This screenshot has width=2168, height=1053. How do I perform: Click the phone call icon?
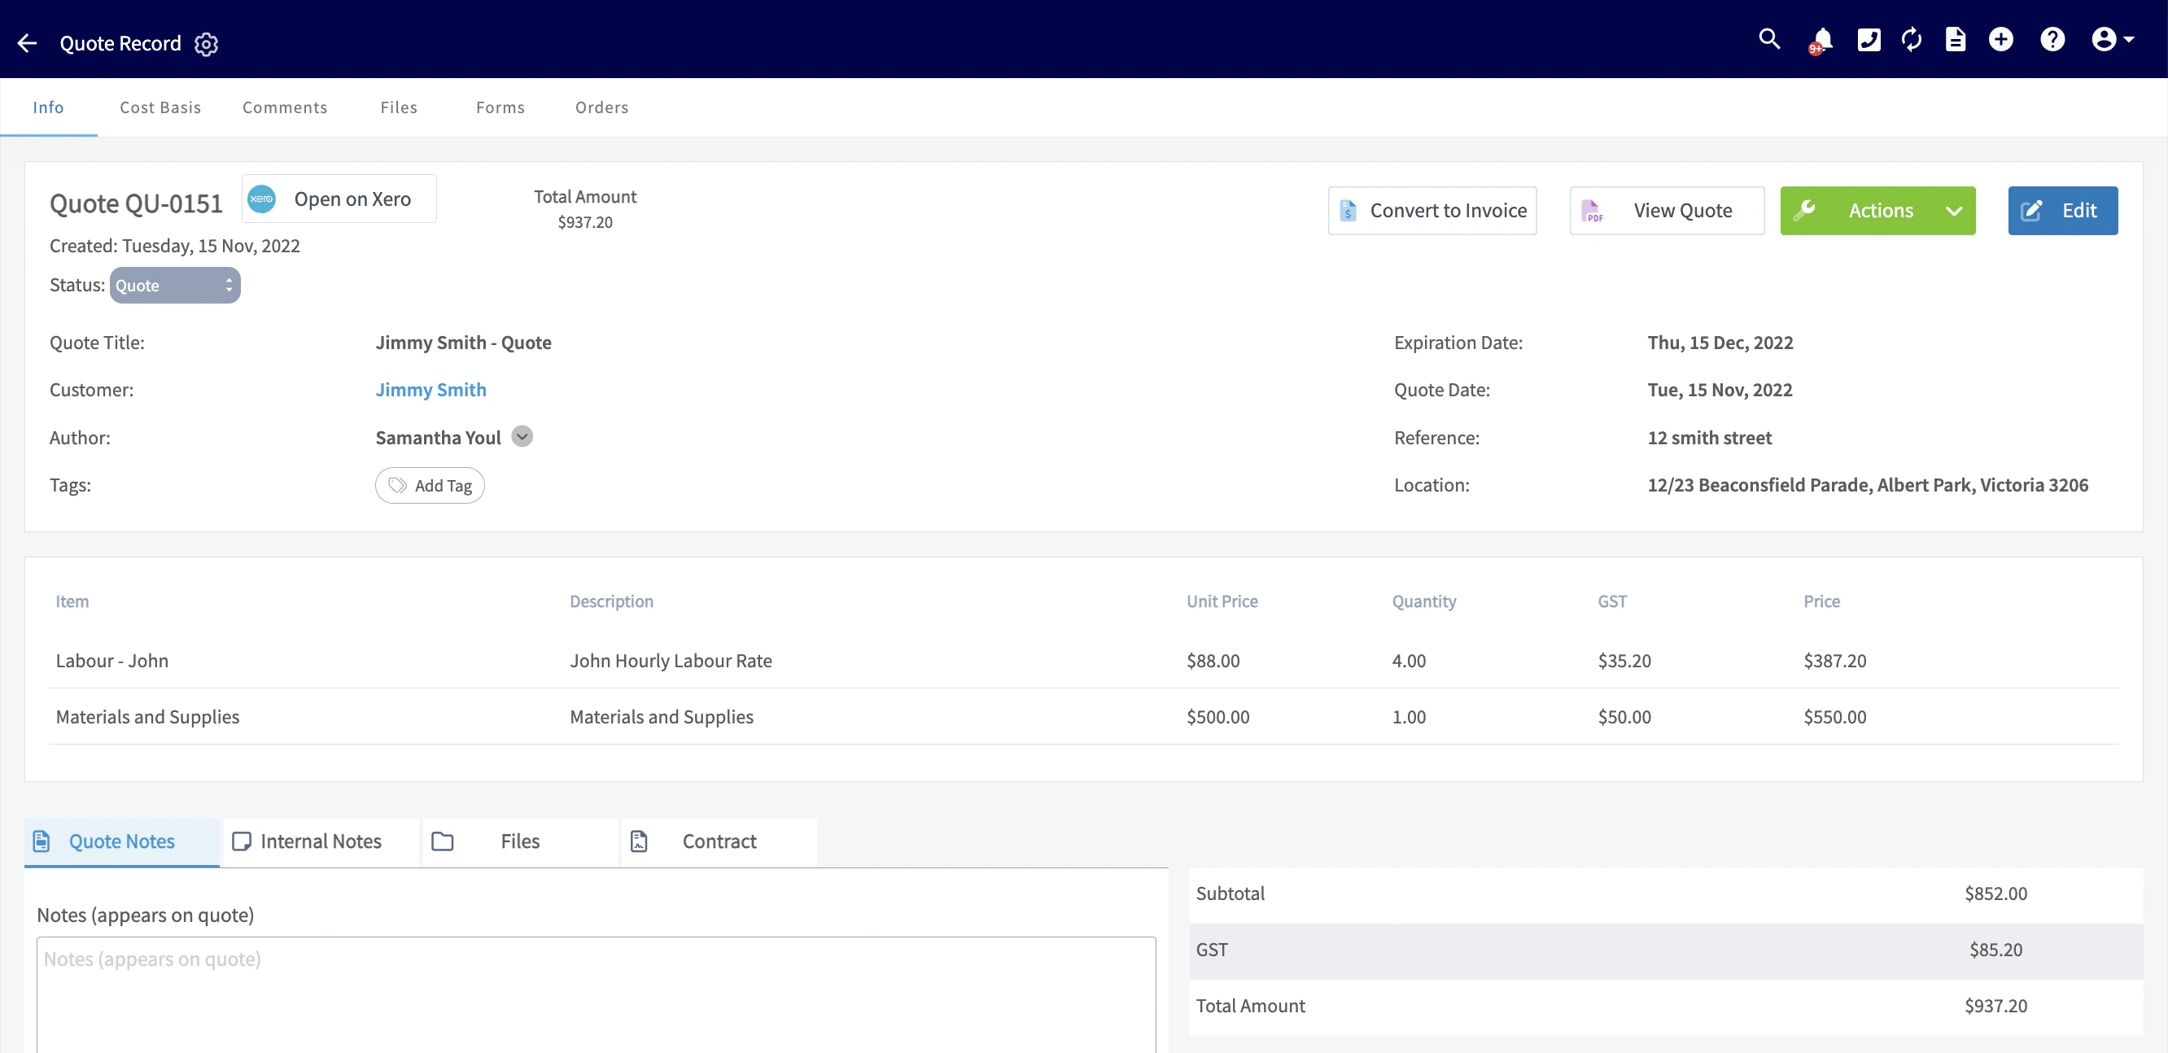click(1869, 39)
